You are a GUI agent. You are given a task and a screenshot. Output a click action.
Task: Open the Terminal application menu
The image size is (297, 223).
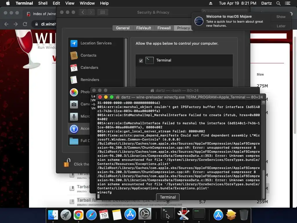pyautogui.click(x=24, y=3)
